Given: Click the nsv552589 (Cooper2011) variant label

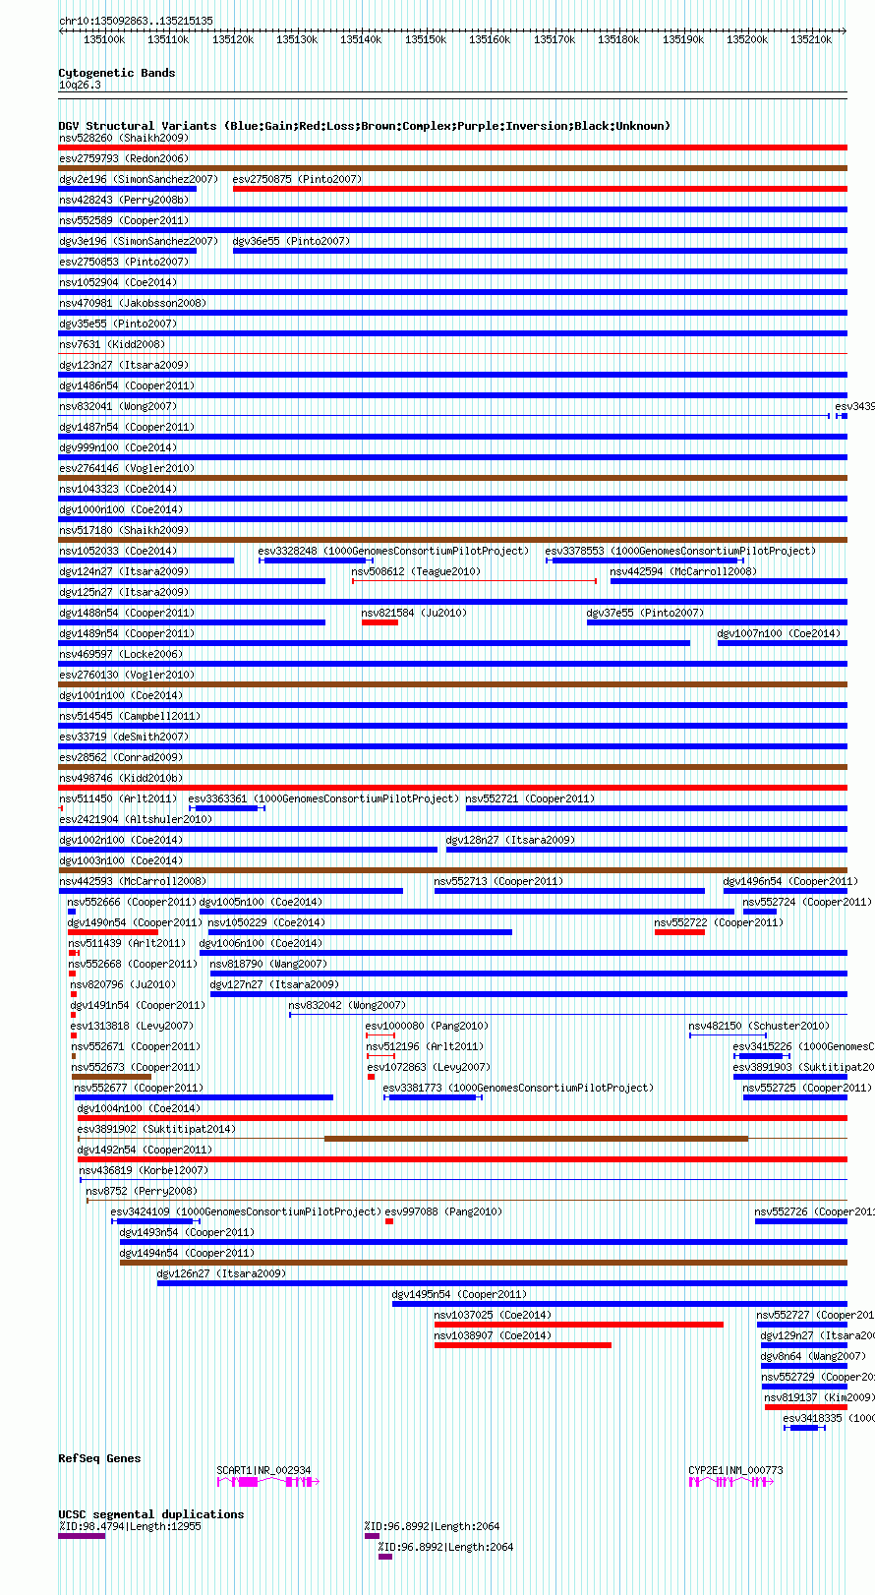Looking at the screenshot, I should pyautogui.click(x=124, y=220).
